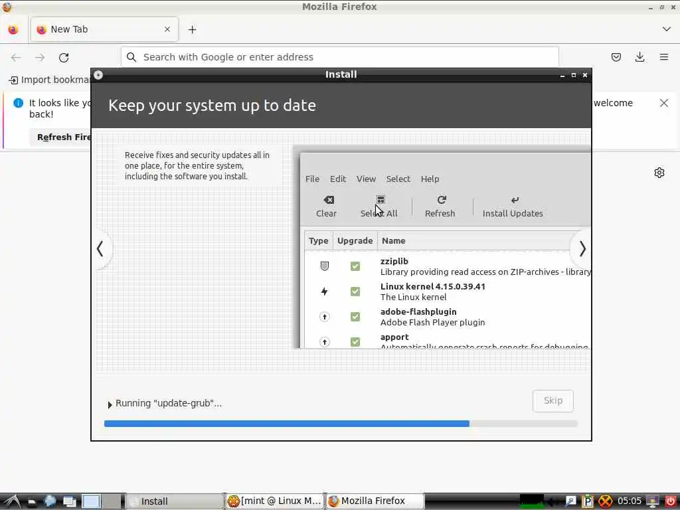Maximize the Install window

(574, 76)
